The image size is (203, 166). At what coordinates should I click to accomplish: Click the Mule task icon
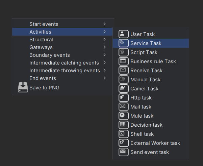pos(124,116)
